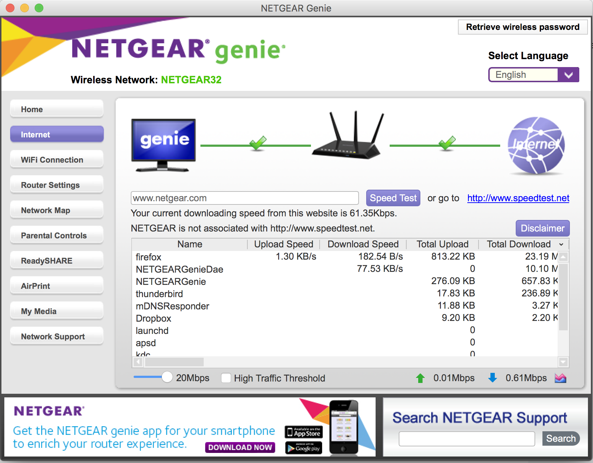Image resolution: width=593 pixels, height=463 pixels.
Task: Sort the list by Upload Speed column
Action: [x=283, y=244]
